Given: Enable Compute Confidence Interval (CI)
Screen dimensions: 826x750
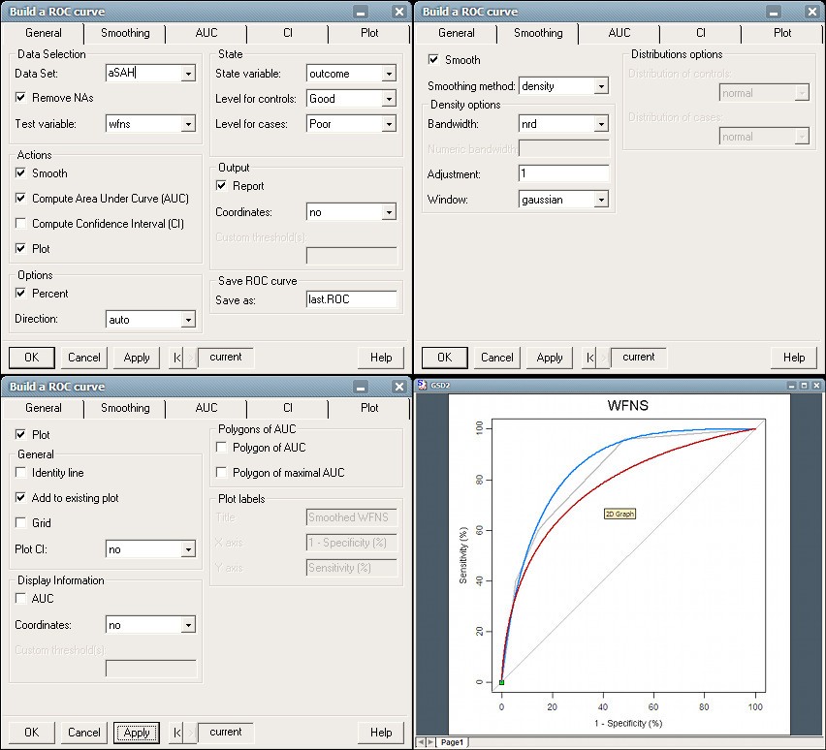Looking at the screenshot, I should point(20,224).
